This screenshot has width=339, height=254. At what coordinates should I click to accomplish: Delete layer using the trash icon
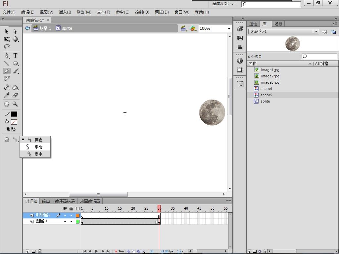pyautogui.click(x=40, y=251)
